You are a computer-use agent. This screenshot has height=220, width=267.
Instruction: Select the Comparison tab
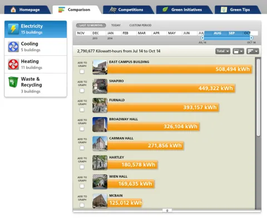tap(77, 9)
